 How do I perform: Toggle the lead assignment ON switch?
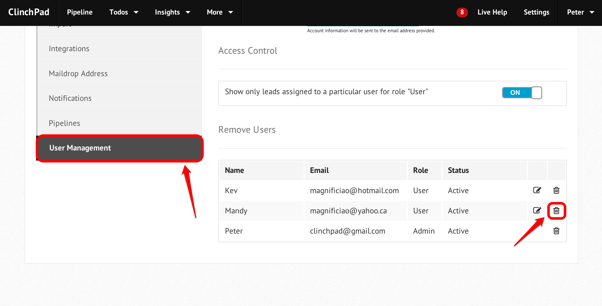click(x=522, y=93)
